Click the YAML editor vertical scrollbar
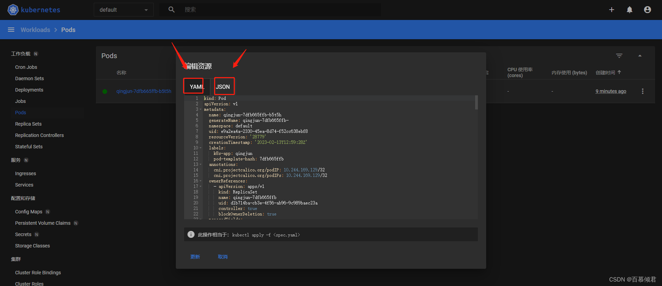Viewport: 662px width, 286px height. (477, 103)
